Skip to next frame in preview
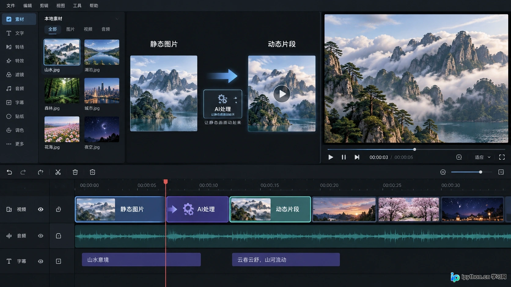Image resolution: width=511 pixels, height=287 pixels. 357,157
